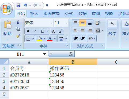Image resolution: width=129 pixels, height=99 pixels.
Task: Select column B header
Action: click(73, 62)
